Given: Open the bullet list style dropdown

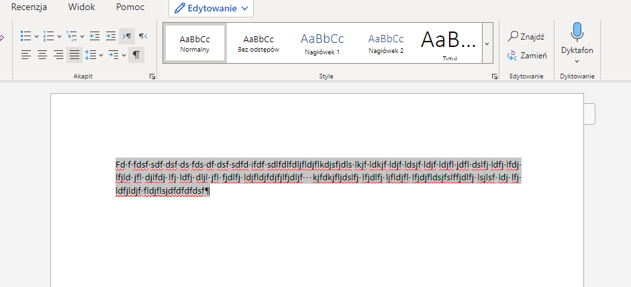Looking at the screenshot, I should (36, 36).
